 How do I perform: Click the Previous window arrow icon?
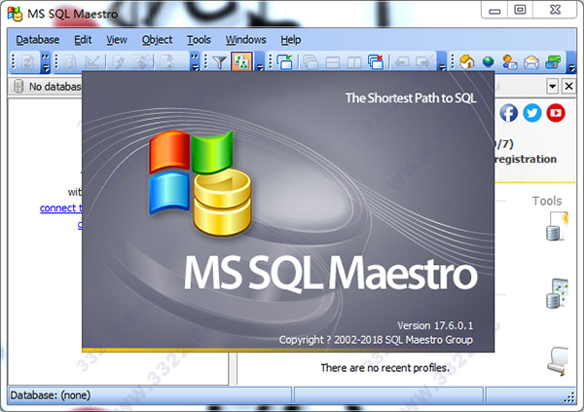point(402,62)
